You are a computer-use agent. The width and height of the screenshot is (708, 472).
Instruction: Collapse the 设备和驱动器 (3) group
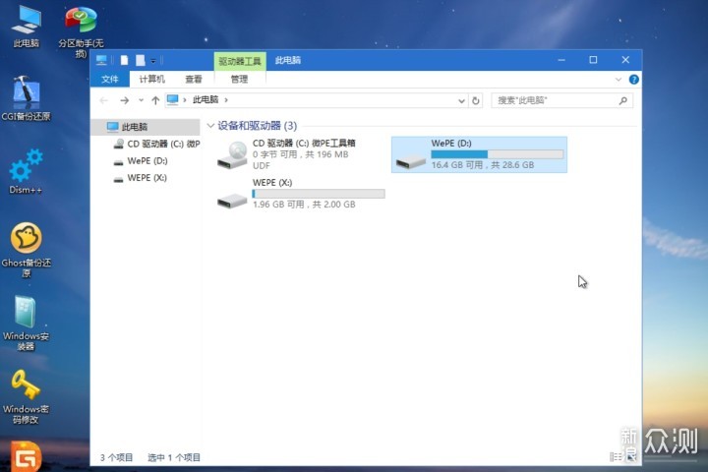(210, 126)
